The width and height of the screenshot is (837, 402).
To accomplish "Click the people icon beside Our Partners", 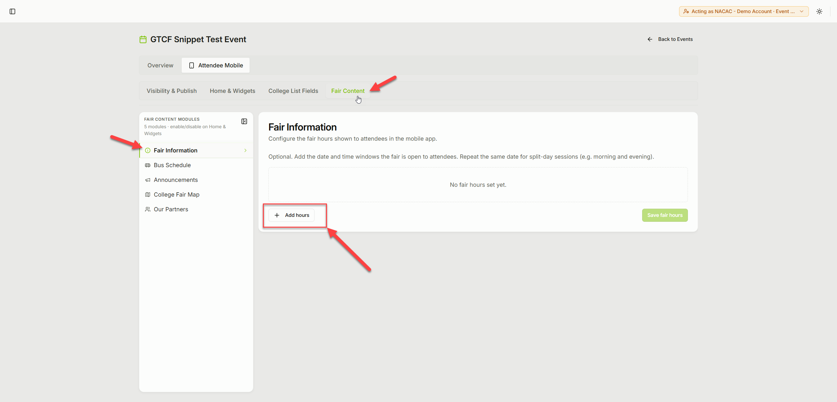I will pyautogui.click(x=148, y=209).
